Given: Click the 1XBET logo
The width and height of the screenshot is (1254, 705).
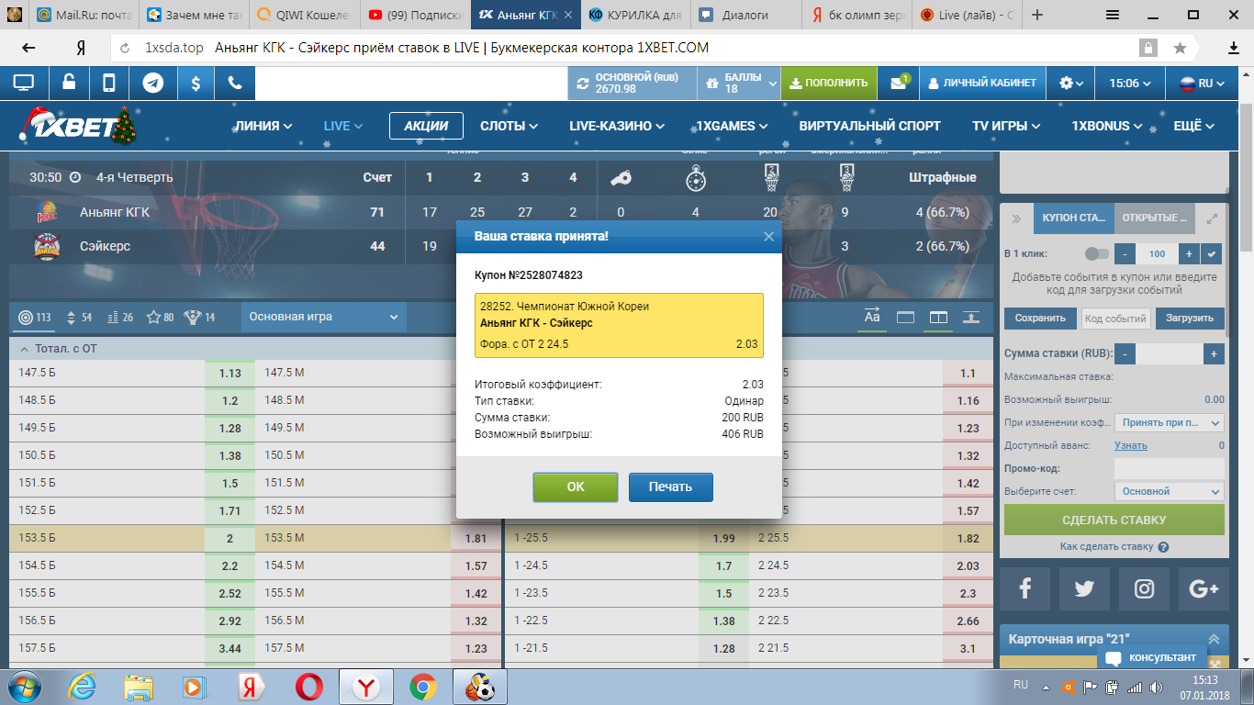Looking at the screenshot, I should [77, 127].
